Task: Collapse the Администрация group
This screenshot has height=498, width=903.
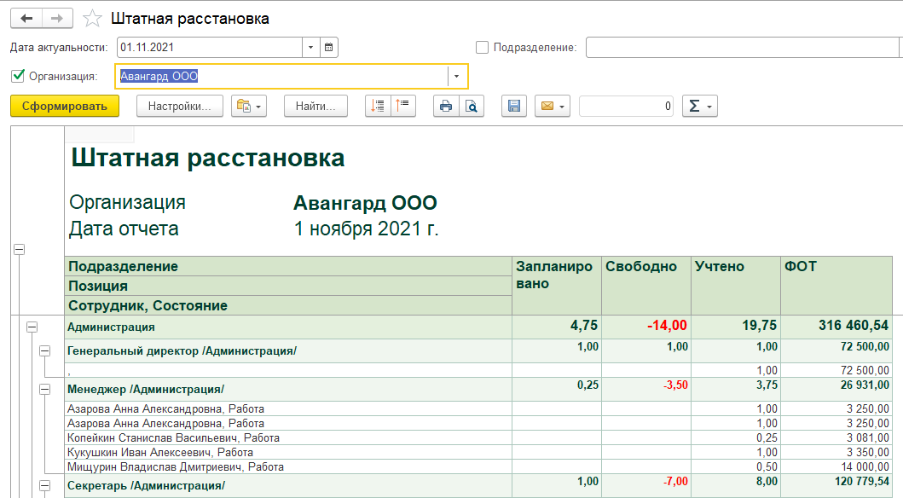Action: tap(32, 327)
